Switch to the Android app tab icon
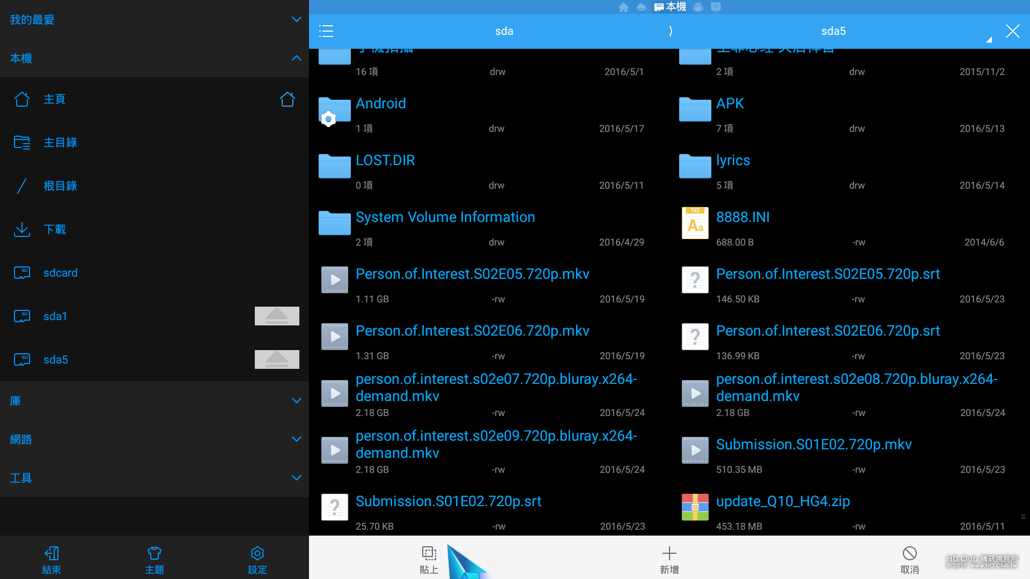Image resolution: width=1030 pixels, height=579 pixels. click(x=698, y=8)
